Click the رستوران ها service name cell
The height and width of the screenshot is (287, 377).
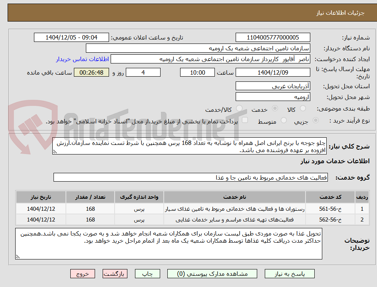235,209
